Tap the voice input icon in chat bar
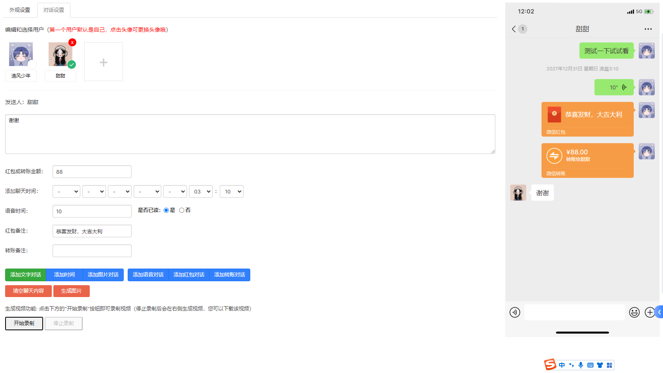Screen dimensions: 663x373 coord(515,312)
